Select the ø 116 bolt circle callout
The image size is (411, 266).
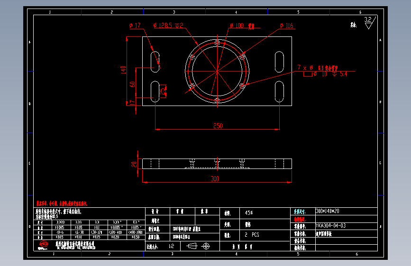(286, 26)
